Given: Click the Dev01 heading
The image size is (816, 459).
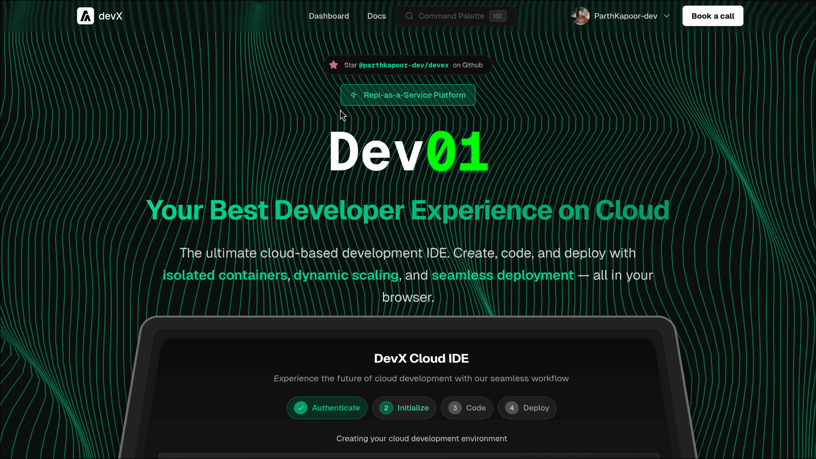Looking at the screenshot, I should point(408,152).
